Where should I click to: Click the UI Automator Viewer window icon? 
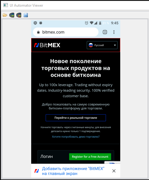(x=6, y=5)
